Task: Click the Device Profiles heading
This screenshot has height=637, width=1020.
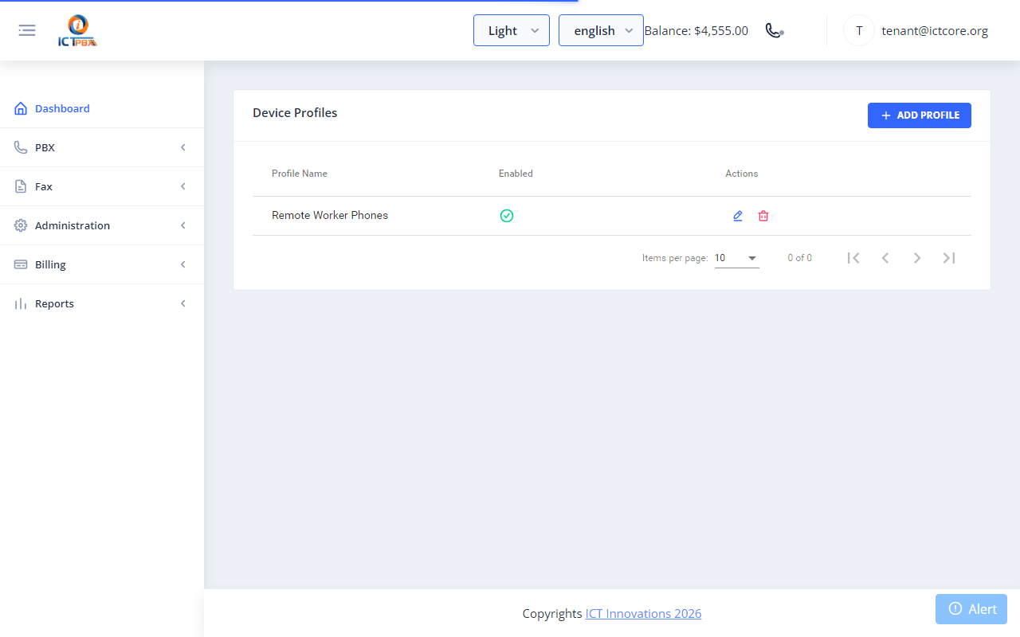Action: [295, 113]
